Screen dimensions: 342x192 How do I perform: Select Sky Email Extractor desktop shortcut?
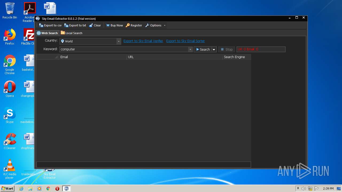[50, 174]
